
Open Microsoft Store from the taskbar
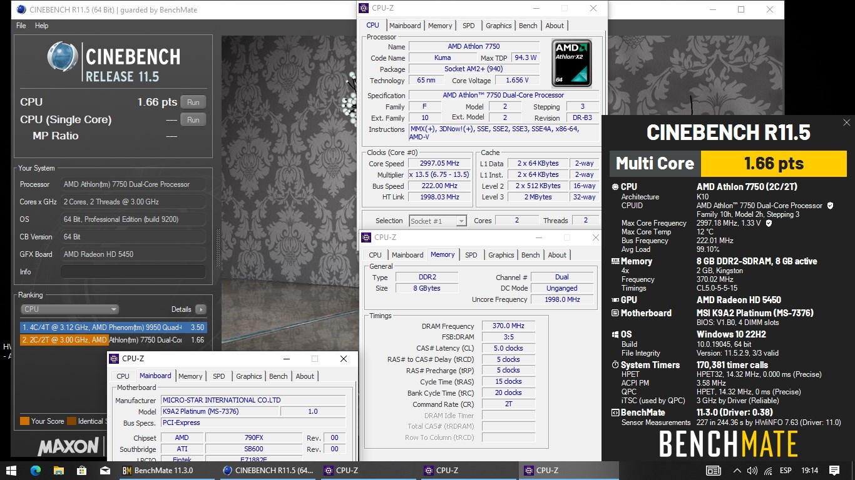coord(81,470)
